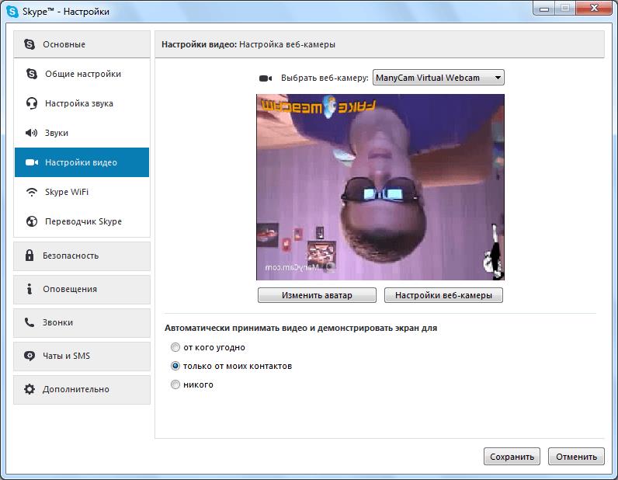Close the Skype settings window
The height and width of the screenshot is (480, 618).
595,9
